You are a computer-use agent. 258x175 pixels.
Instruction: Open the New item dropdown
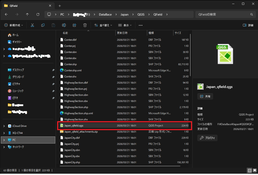point(14,25)
